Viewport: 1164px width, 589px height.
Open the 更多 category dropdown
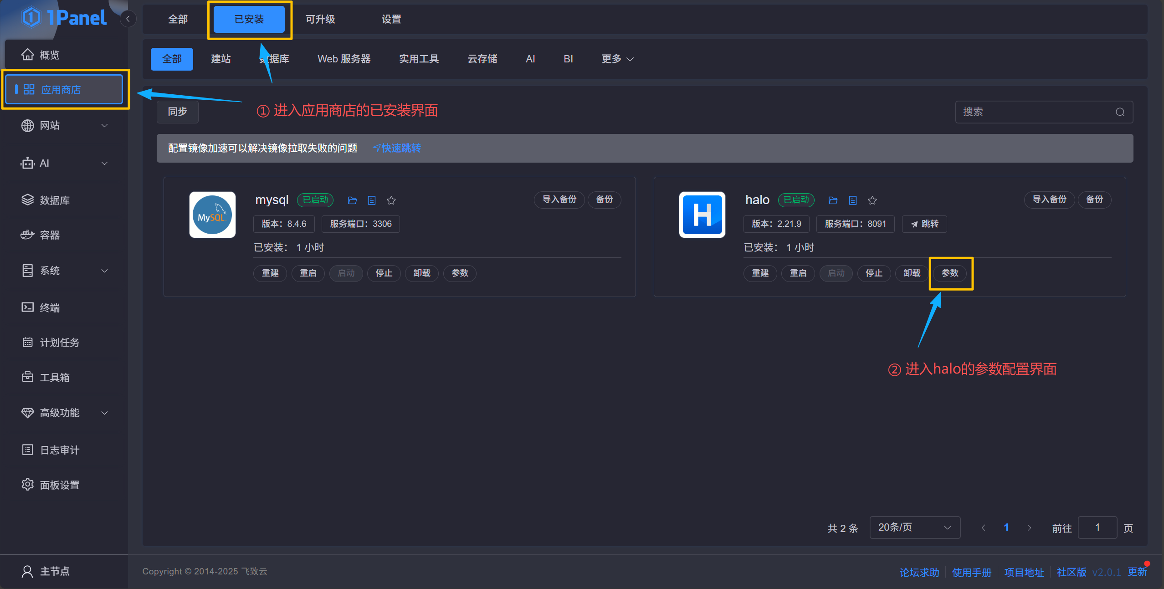pos(616,59)
